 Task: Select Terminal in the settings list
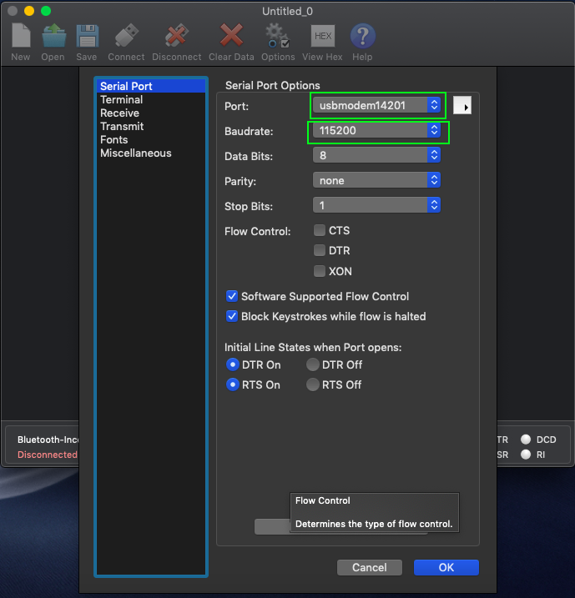[122, 99]
